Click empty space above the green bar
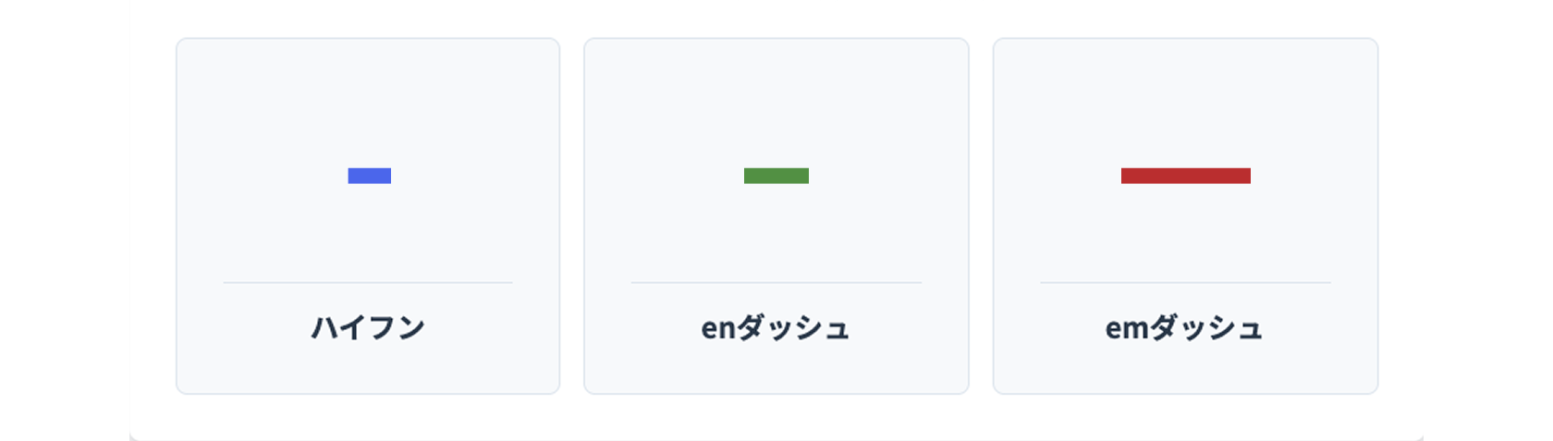The width and height of the screenshot is (1553, 441). pos(776,102)
